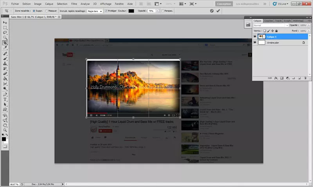313x187 pixels.
Task: Delete layer using the trash icon
Action: tap(304, 78)
